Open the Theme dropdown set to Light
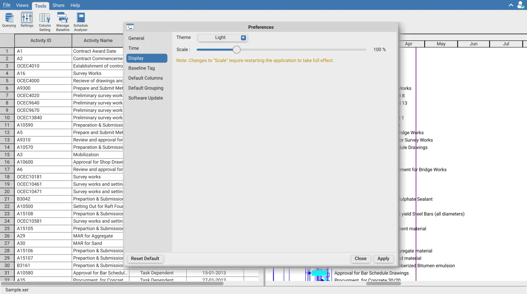This screenshot has height=294, width=527. (x=223, y=38)
